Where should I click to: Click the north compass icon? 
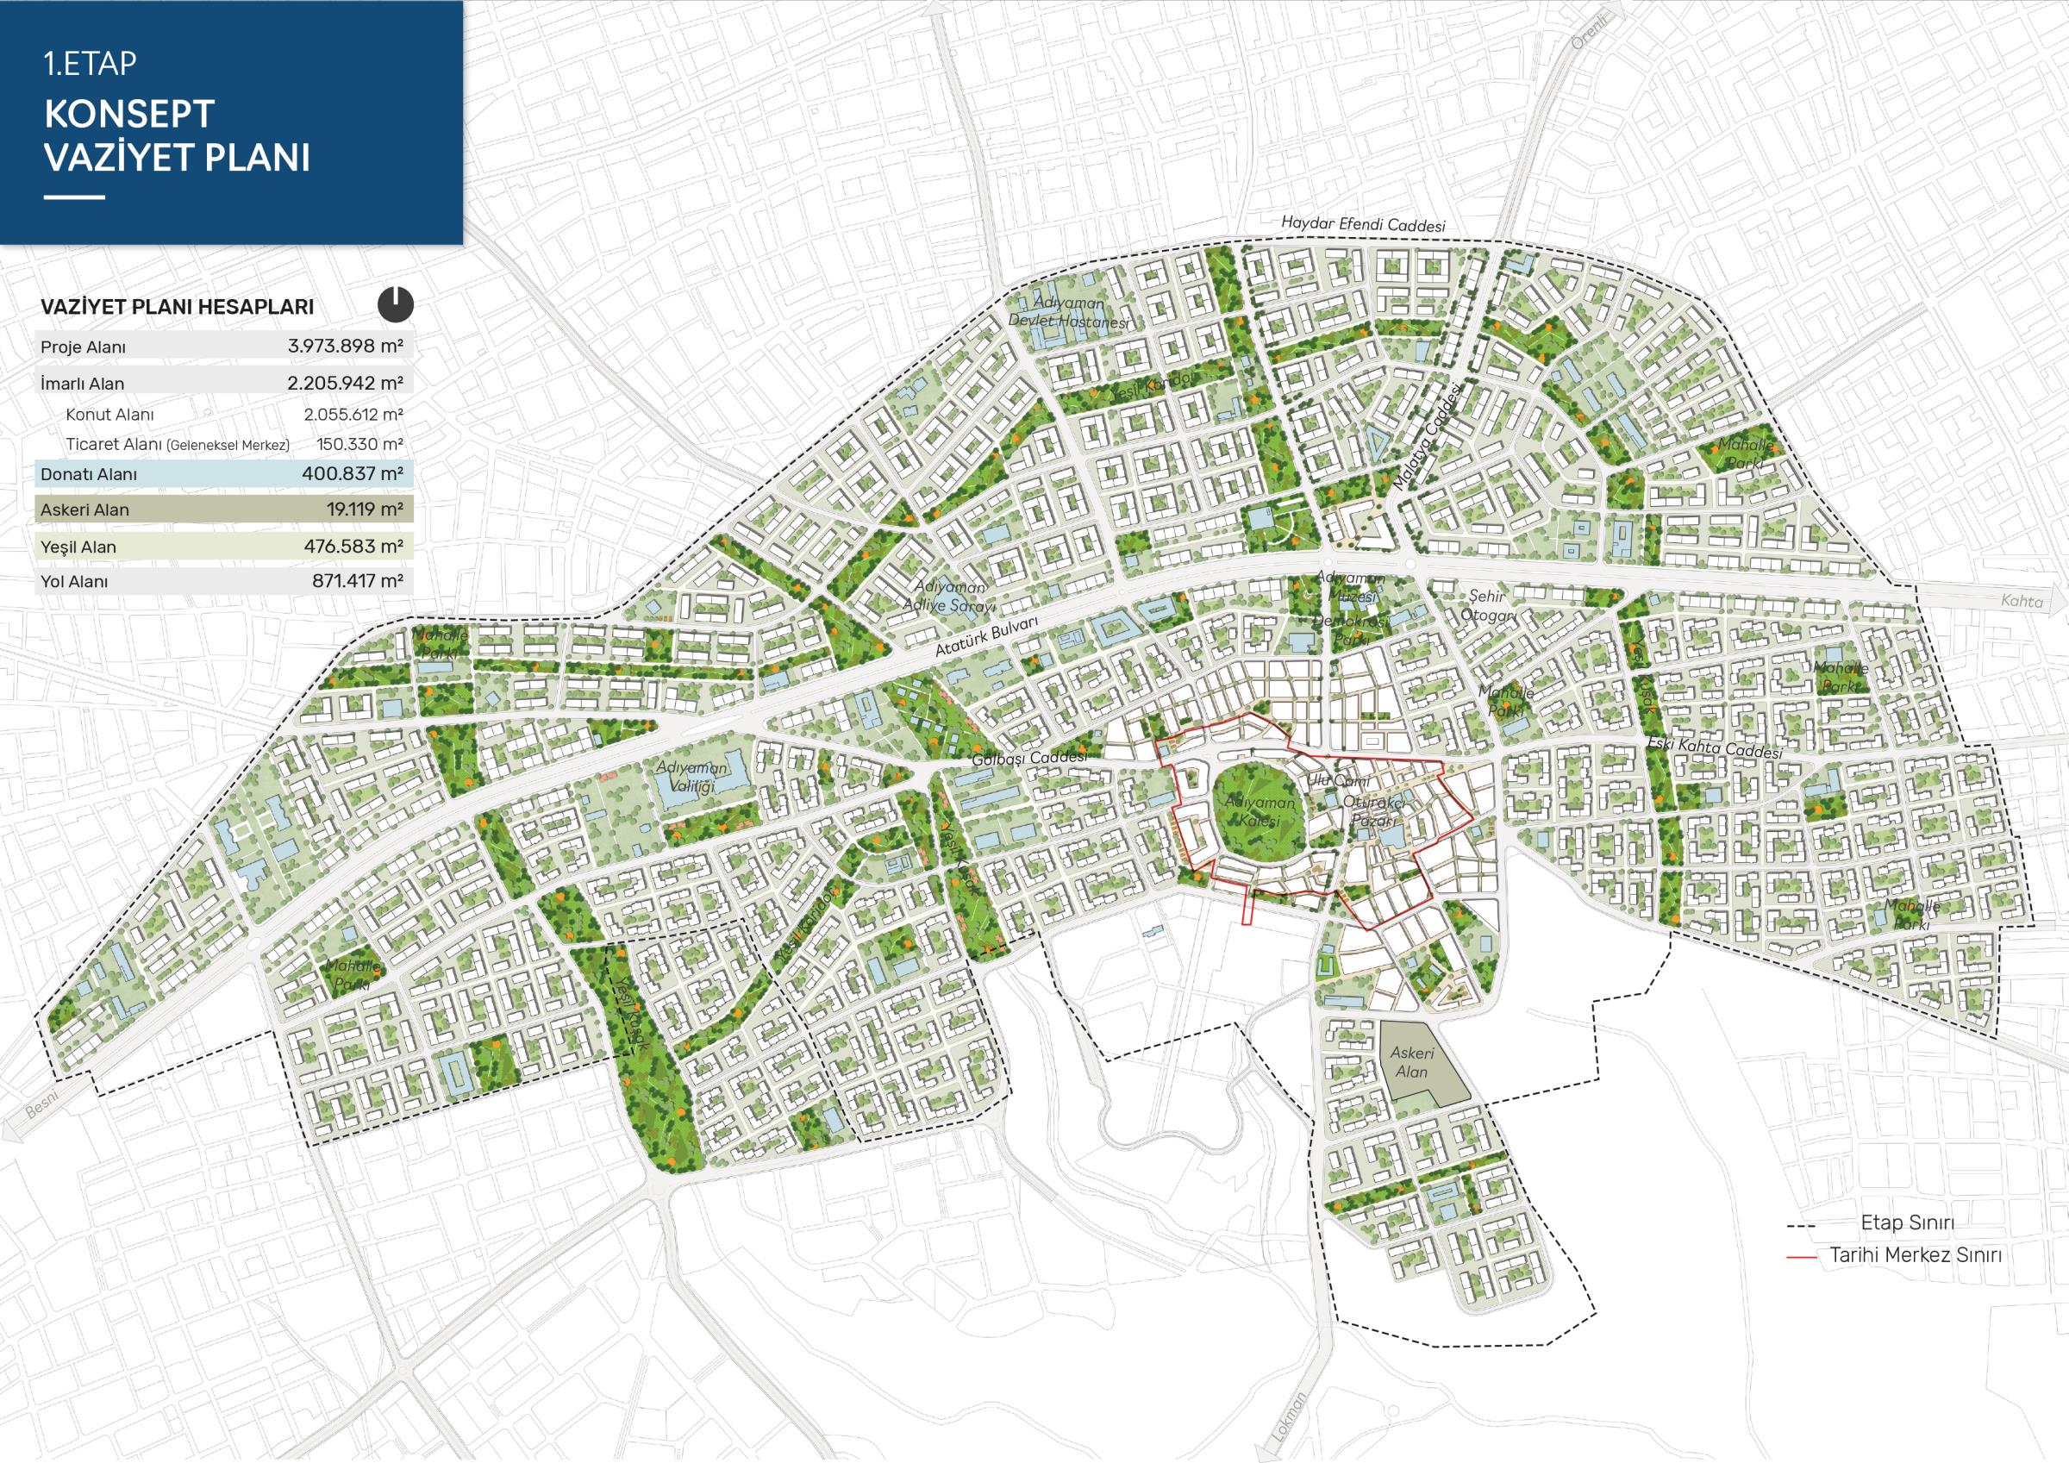tap(396, 304)
